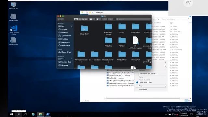Open Box under Favorites in Finder sidebar
Image resolution: width=208 pixels, height=117 pixels.
coord(63,26)
